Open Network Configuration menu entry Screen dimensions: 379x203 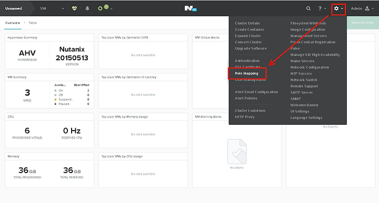[310, 67]
